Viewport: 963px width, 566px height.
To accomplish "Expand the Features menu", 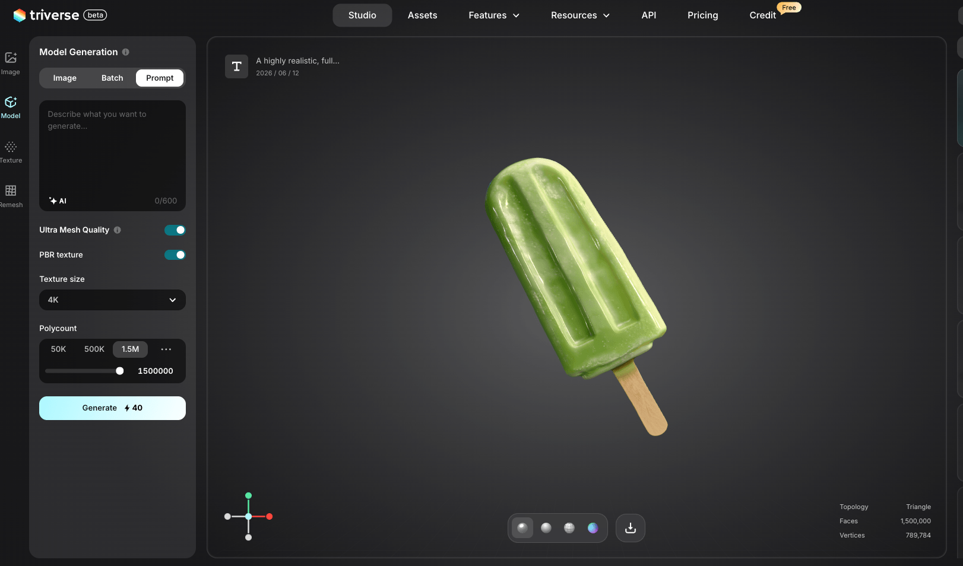I will (494, 15).
